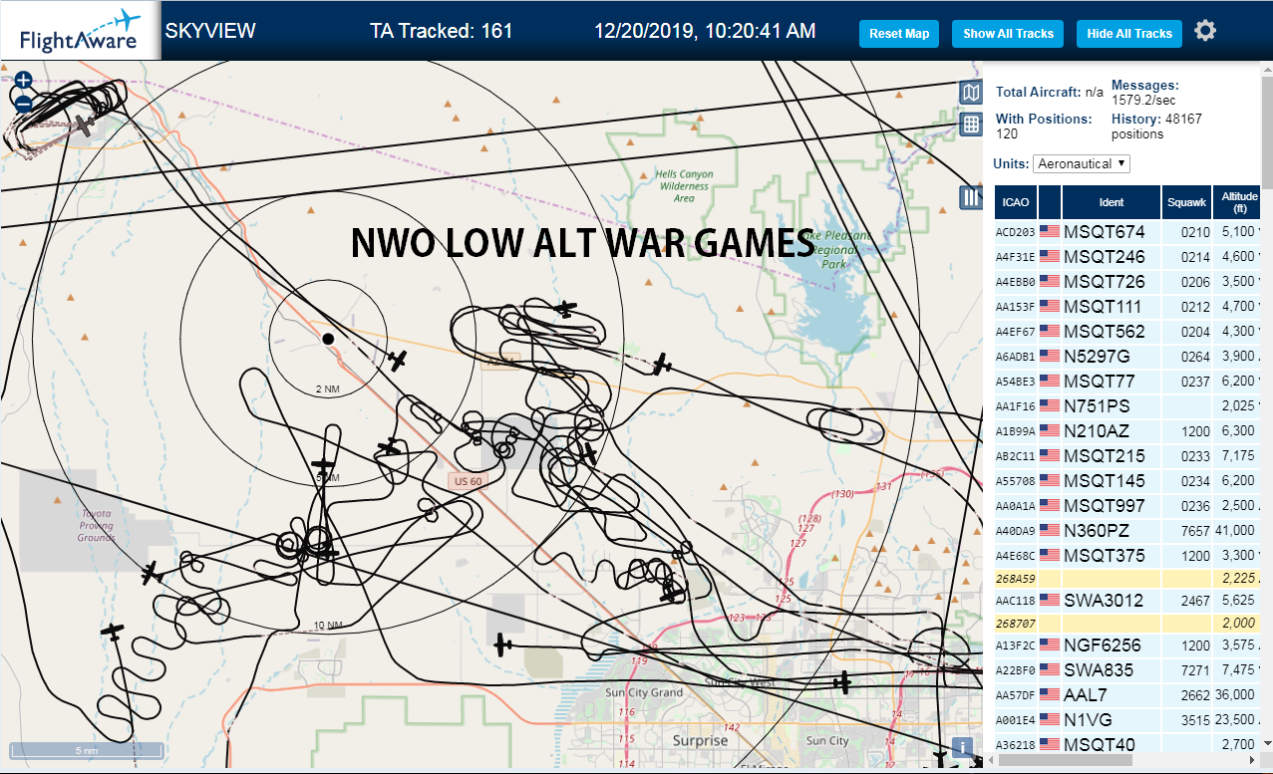This screenshot has width=1273, height=774.
Task: Click the SKYVIEW title link
Action: point(210,31)
